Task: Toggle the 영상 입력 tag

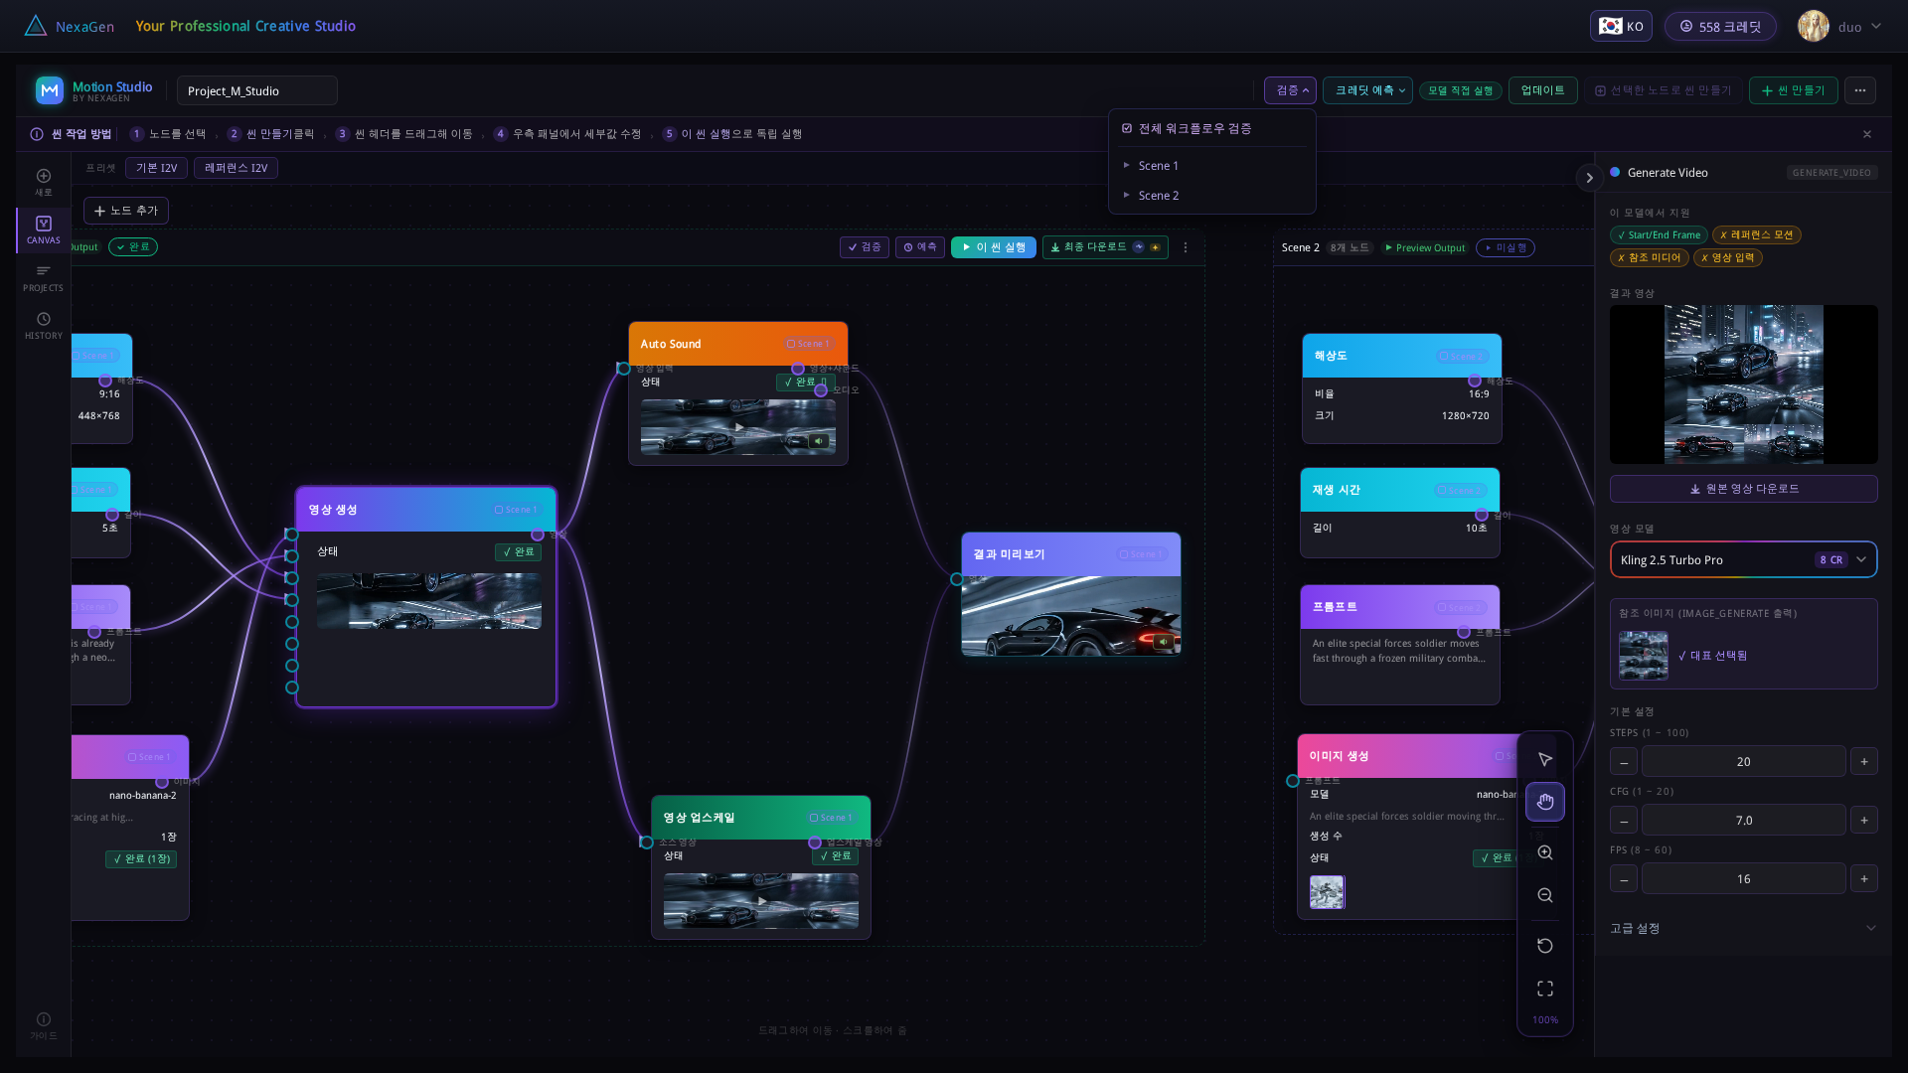Action: (1727, 257)
